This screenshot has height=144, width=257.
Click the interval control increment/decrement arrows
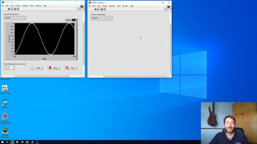pyautogui.click(x=5, y=68)
